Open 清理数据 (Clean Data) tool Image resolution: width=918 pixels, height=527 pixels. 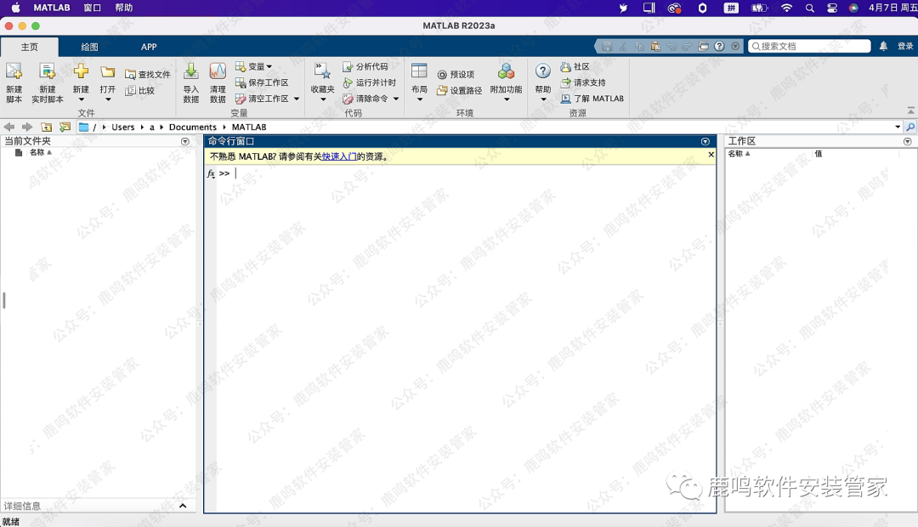pos(218,73)
